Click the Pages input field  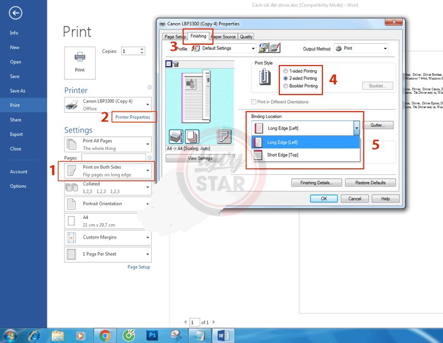point(113,158)
